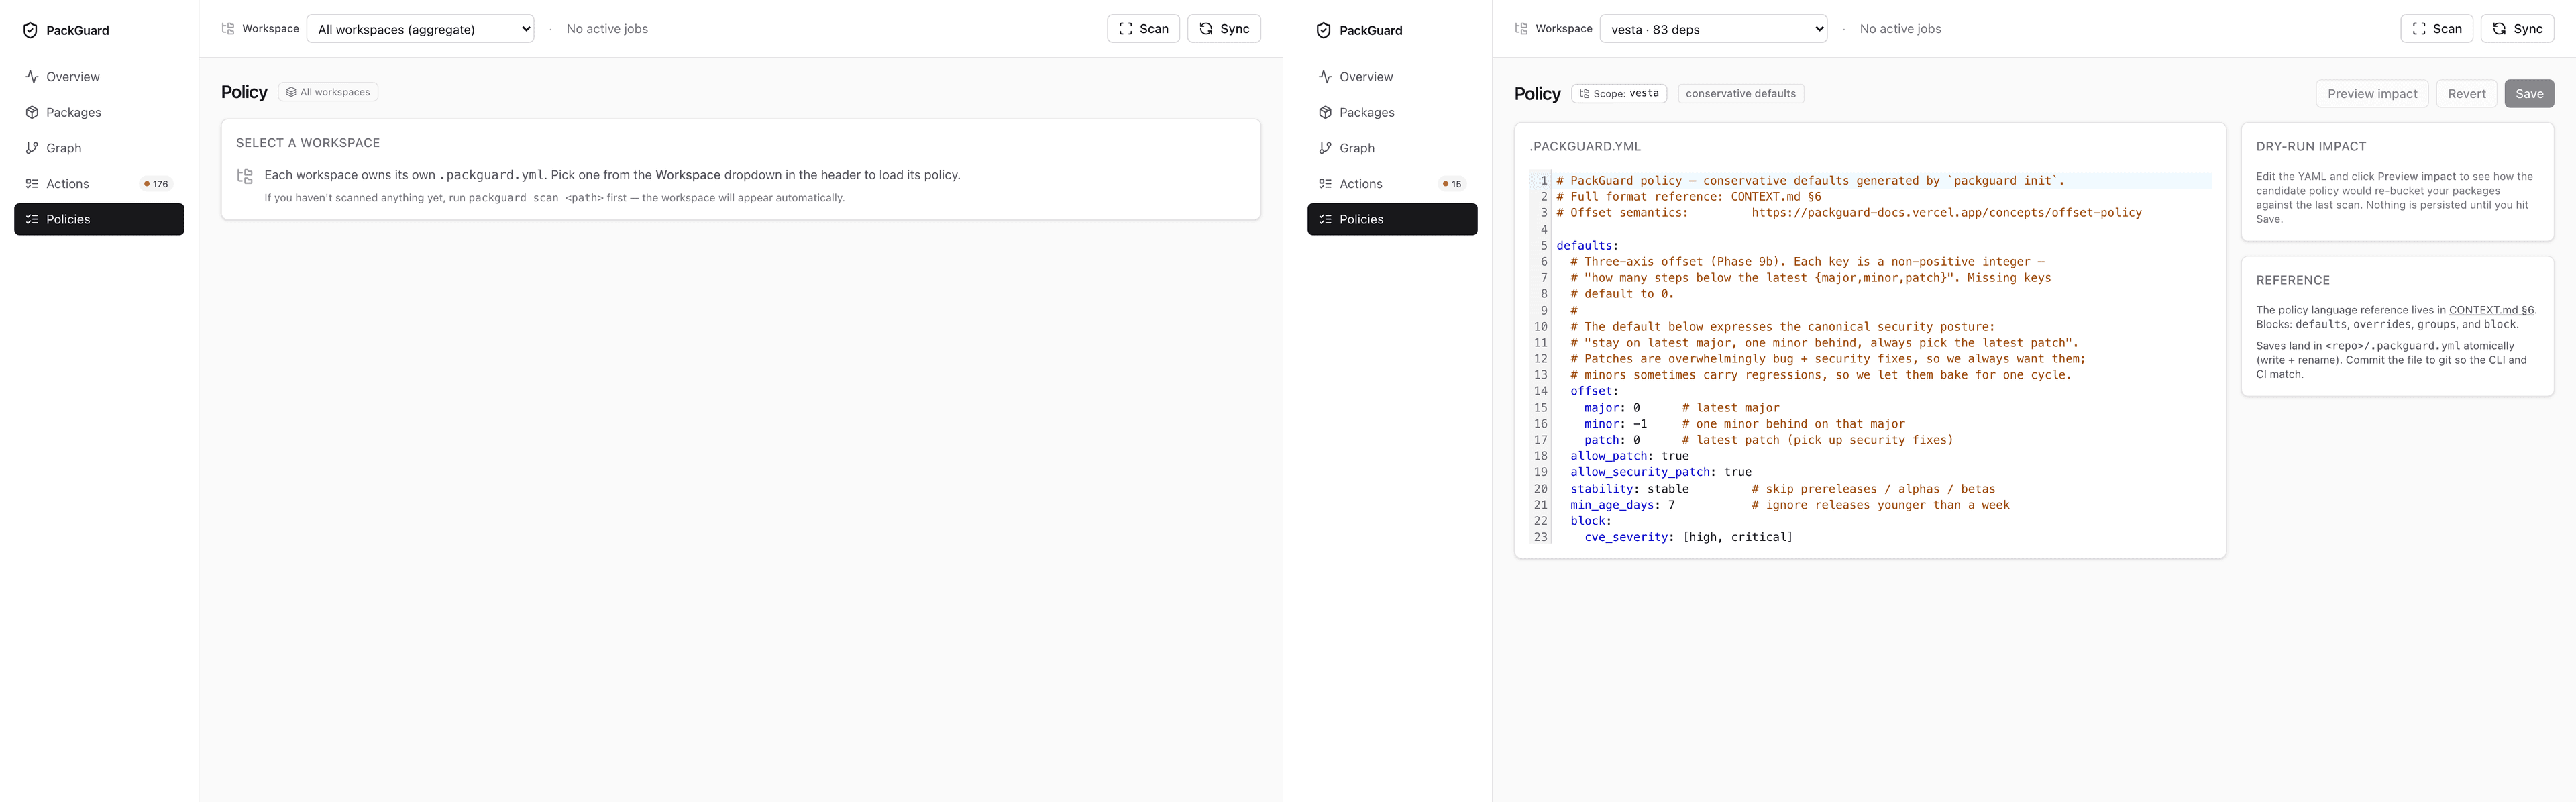Open Actions with 176 badge
The height and width of the screenshot is (802, 2576).
99,183
